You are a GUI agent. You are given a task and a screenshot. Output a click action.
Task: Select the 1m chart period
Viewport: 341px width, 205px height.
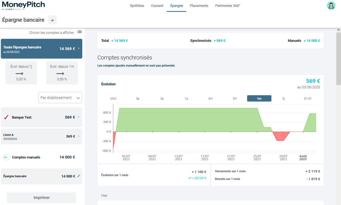pos(259,99)
